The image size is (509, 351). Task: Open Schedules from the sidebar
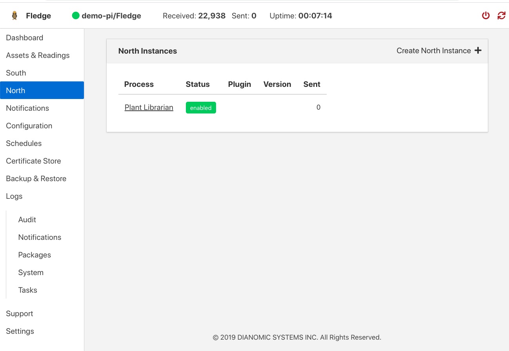click(x=24, y=143)
